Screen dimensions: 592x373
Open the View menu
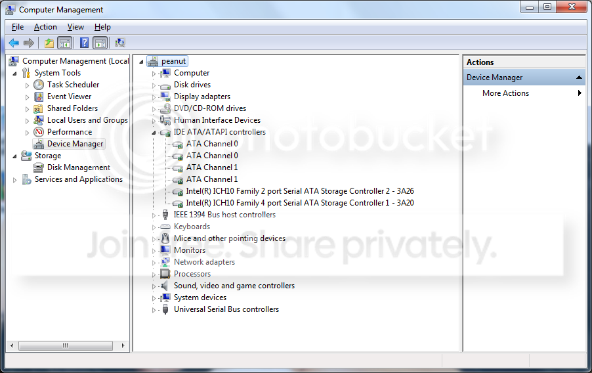(x=75, y=27)
